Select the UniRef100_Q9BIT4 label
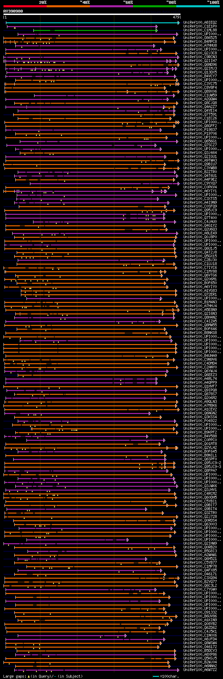This screenshot has height=679, width=223. (x=200, y=509)
